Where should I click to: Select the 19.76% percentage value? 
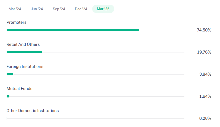pyautogui.click(x=204, y=52)
